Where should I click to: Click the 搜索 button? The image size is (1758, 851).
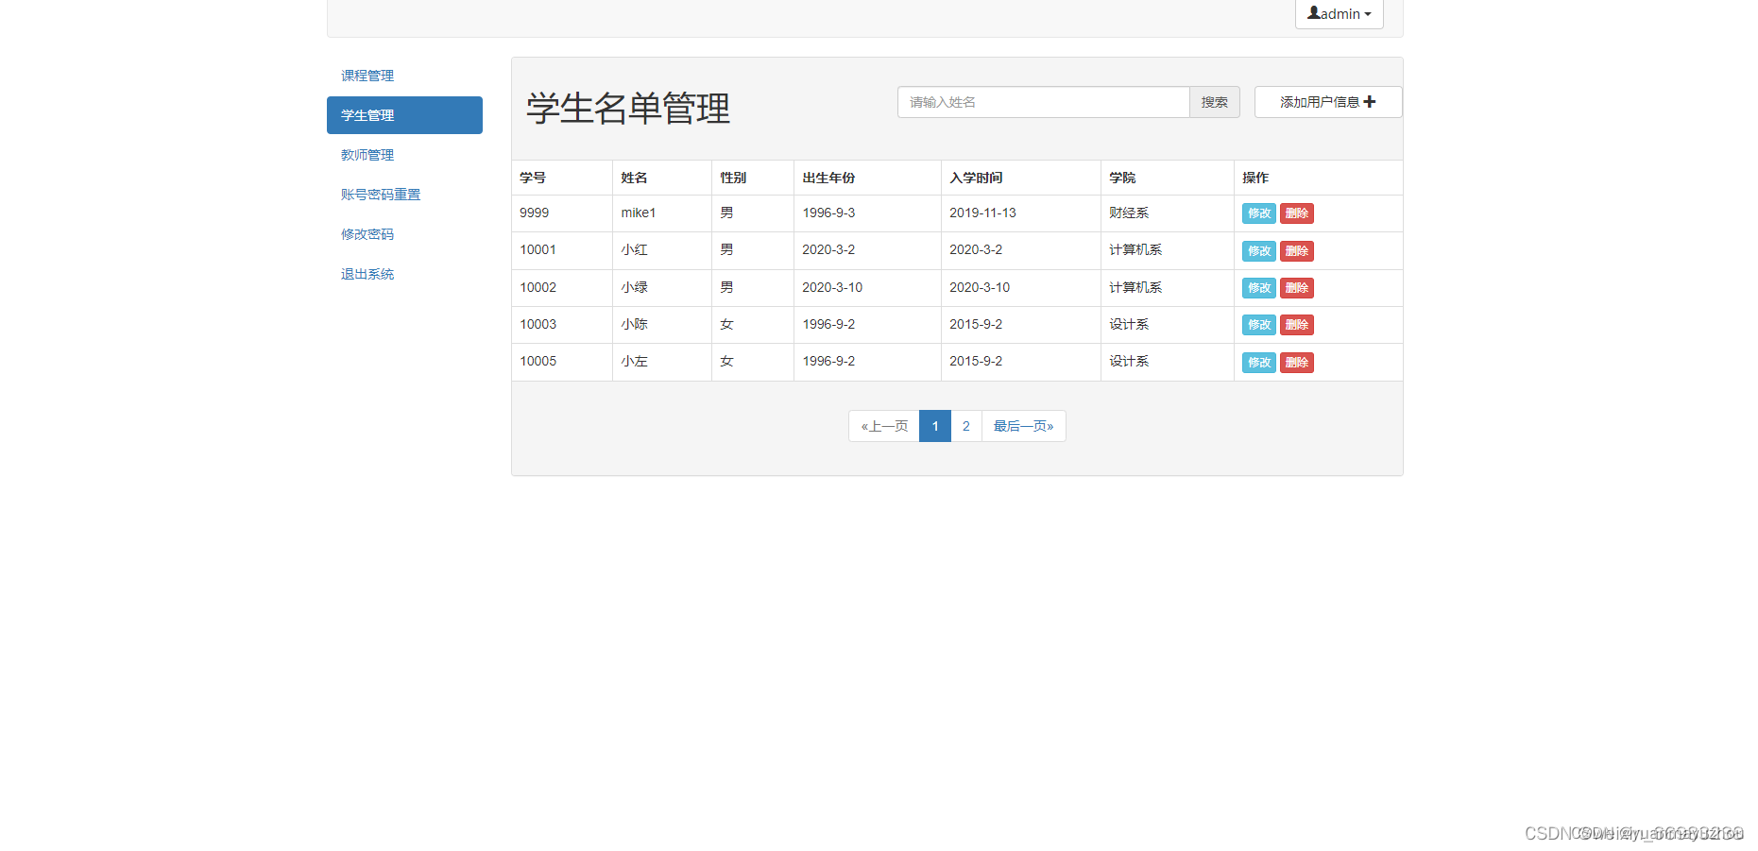[1215, 102]
